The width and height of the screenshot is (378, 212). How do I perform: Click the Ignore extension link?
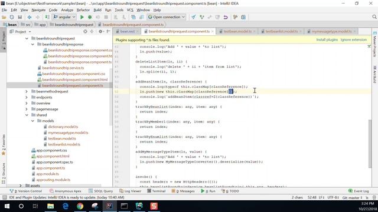tap(353, 39)
